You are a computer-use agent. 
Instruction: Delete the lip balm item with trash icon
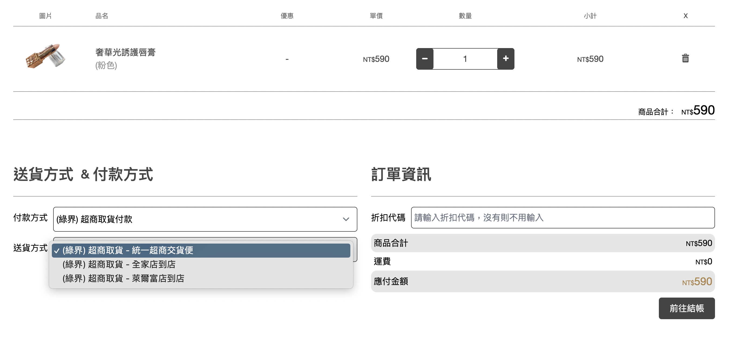point(685,58)
